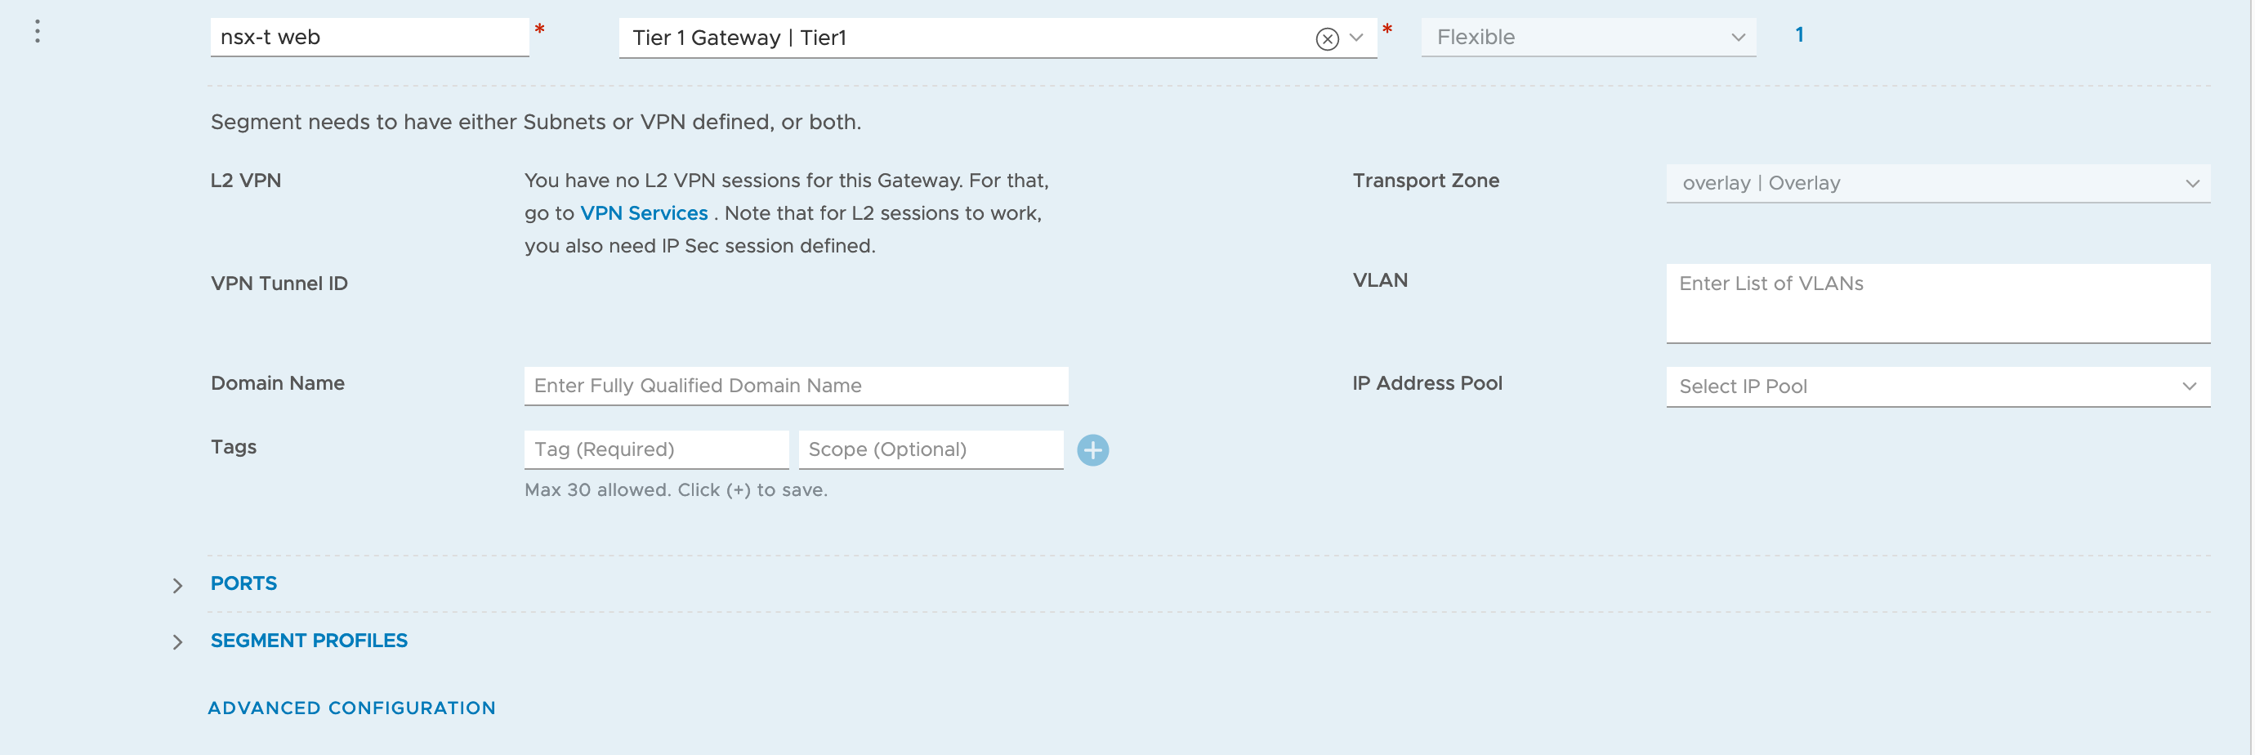Click the subnets count link 1

[x=1798, y=35]
